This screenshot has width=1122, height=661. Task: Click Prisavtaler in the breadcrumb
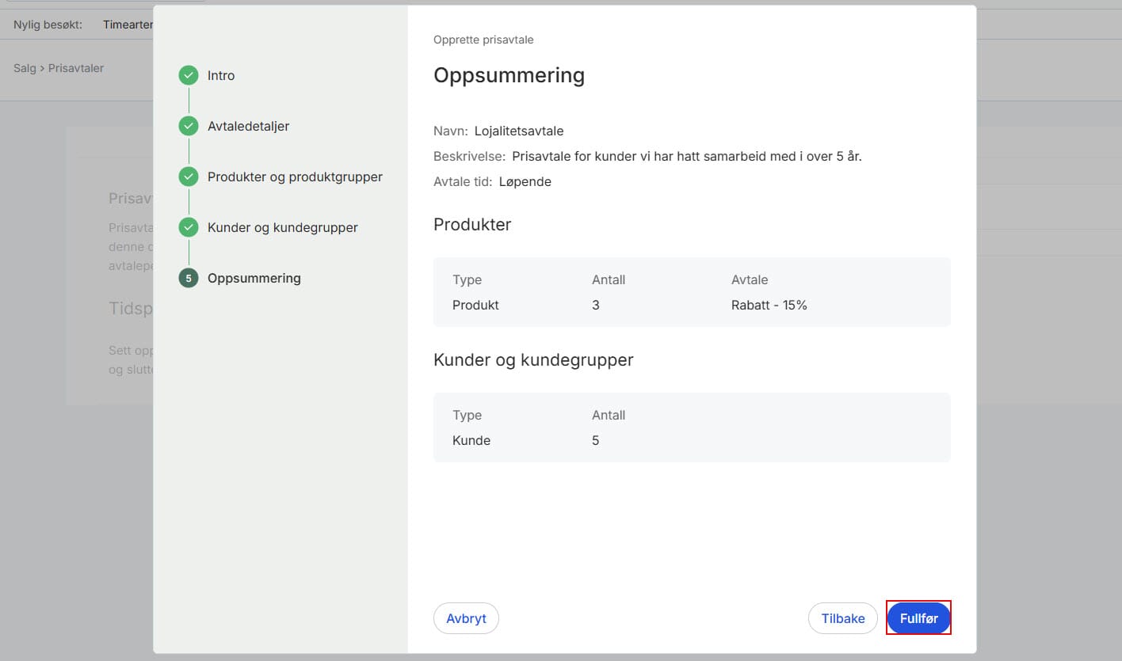coord(76,68)
